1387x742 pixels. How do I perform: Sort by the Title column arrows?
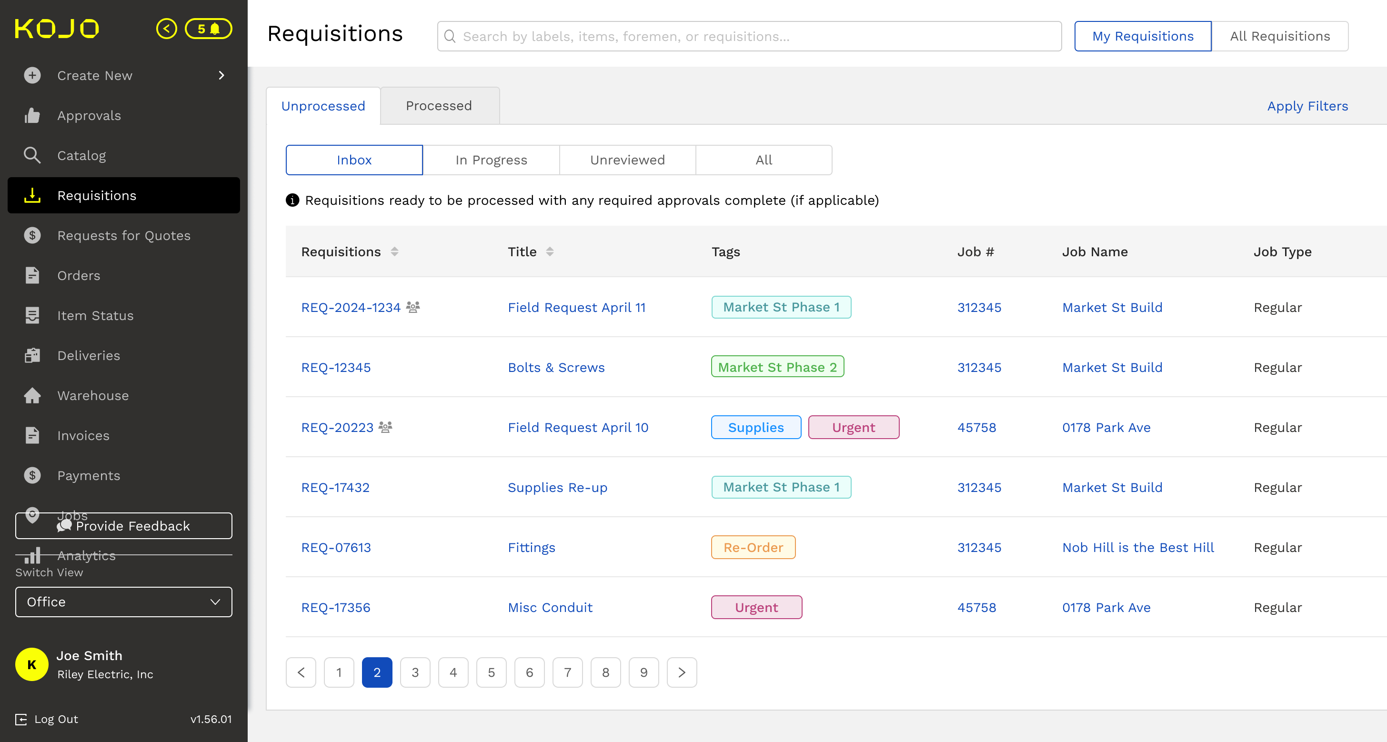pos(550,251)
